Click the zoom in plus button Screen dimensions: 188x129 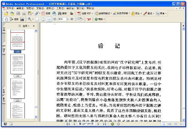coord(72,19)
